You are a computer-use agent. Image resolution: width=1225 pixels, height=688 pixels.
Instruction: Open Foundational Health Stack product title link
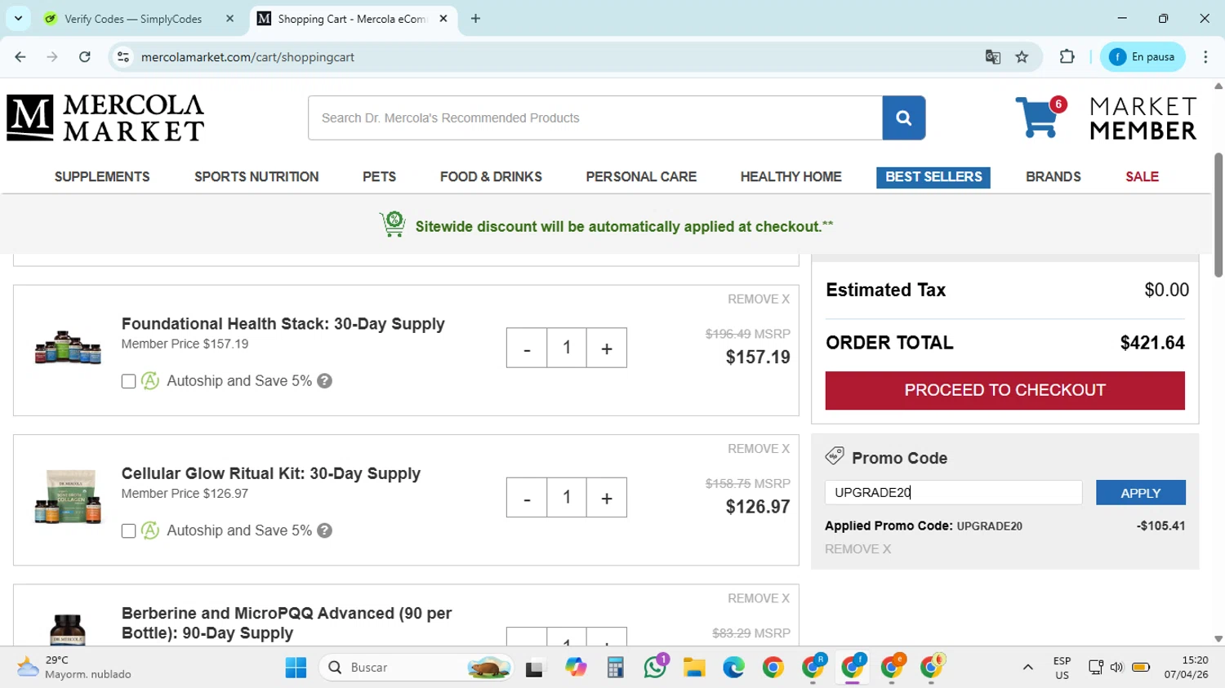tap(283, 324)
